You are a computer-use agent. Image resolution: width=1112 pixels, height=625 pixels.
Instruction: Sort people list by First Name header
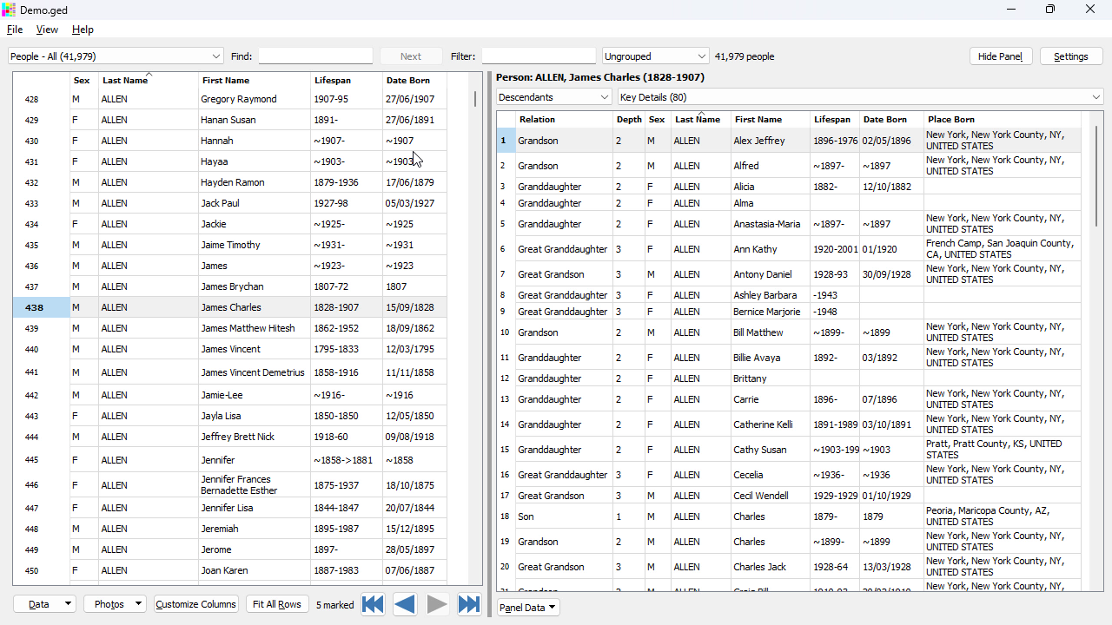pyautogui.click(x=255, y=81)
